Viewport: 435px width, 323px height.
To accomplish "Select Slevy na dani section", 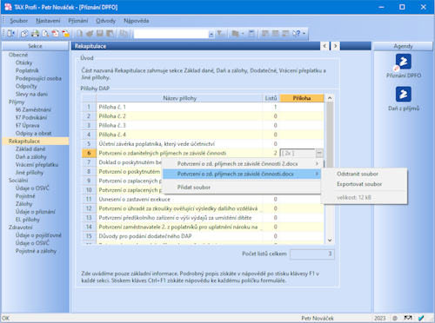I will click(31, 94).
